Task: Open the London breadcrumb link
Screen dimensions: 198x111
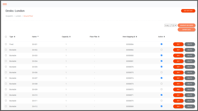Action: tap(18, 16)
